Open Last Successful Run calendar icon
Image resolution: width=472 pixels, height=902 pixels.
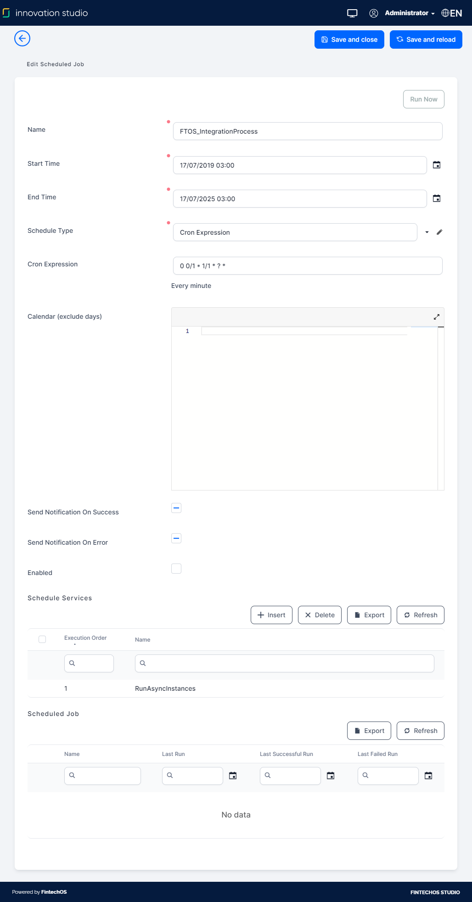point(331,776)
